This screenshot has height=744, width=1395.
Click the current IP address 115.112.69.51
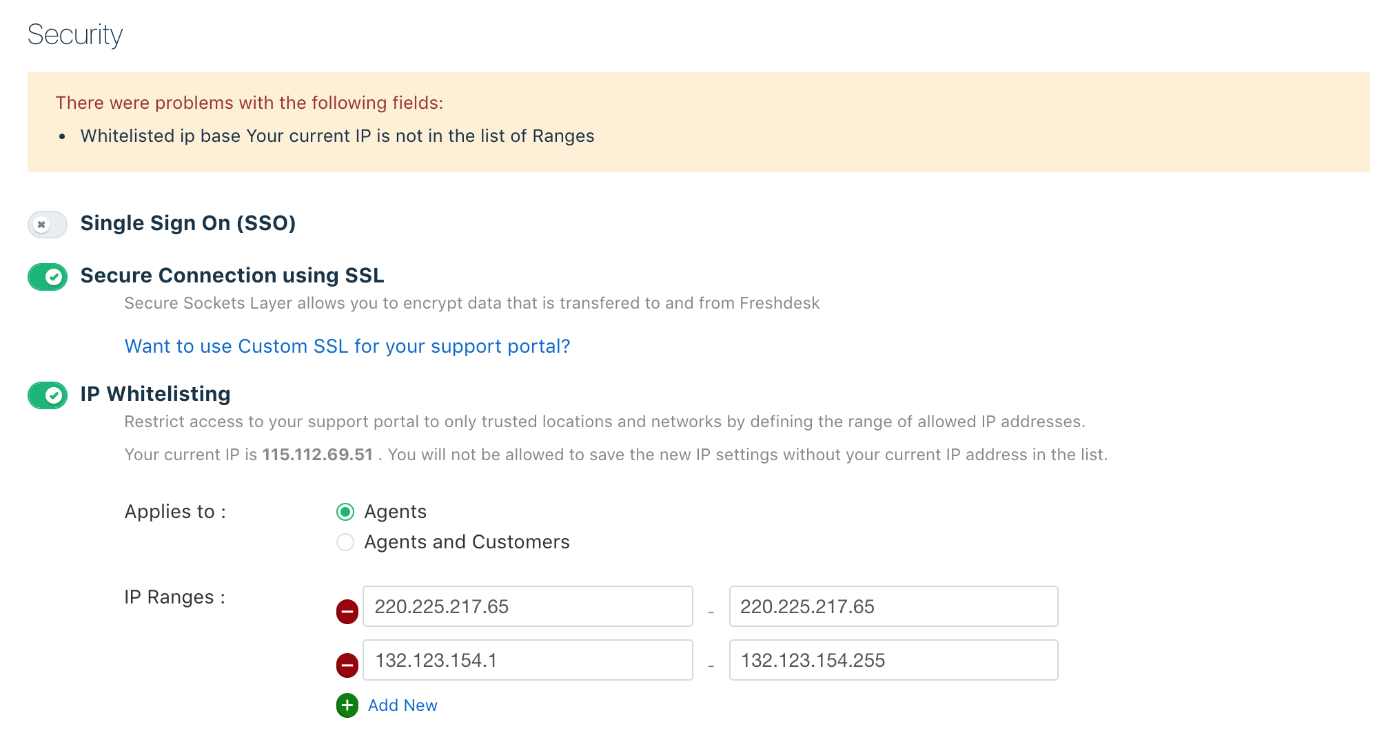(x=317, y=455)
